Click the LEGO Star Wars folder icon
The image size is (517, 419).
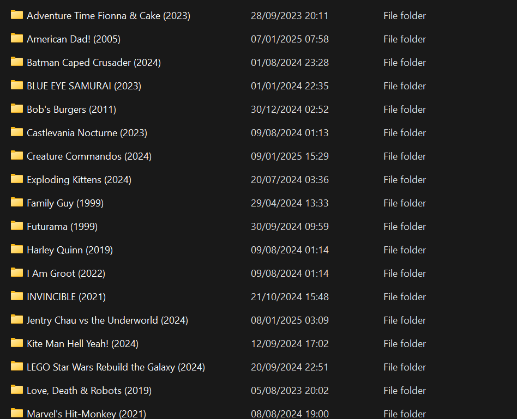click(16, 366)
